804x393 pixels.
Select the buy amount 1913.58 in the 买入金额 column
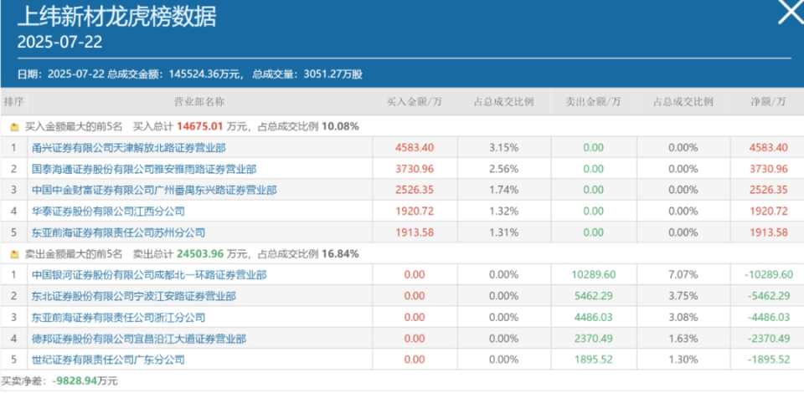[415, 232]
